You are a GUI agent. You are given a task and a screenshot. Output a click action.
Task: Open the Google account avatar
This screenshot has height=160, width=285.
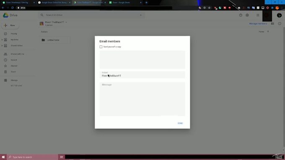click(x=280, y=15)
